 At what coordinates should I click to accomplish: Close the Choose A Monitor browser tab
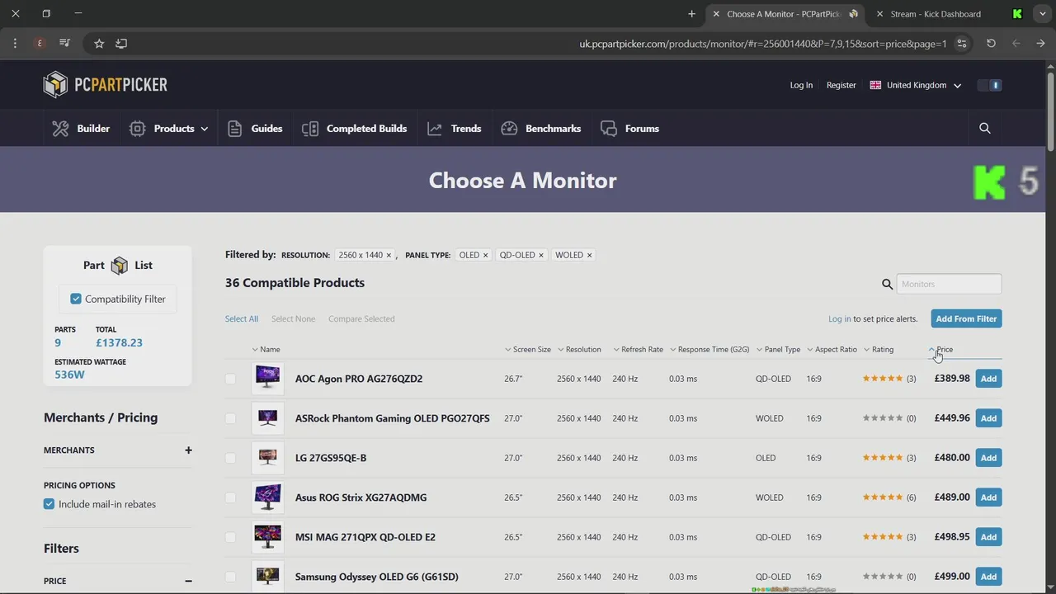tap(715, 14)
